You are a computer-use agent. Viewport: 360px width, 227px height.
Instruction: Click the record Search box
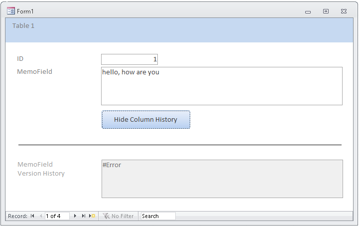(158, 216)
